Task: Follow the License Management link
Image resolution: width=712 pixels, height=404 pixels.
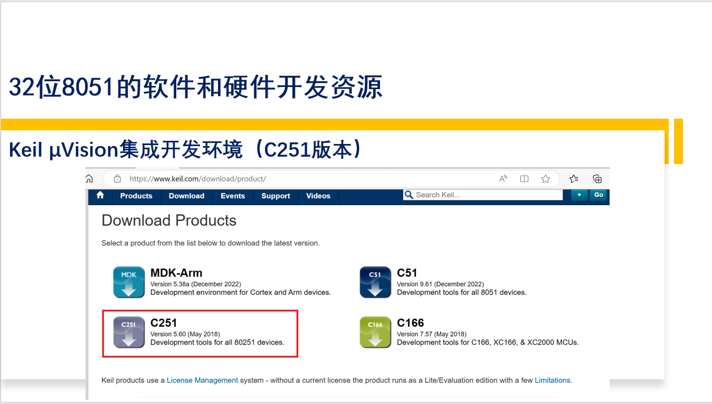Action: click(202, 380)
